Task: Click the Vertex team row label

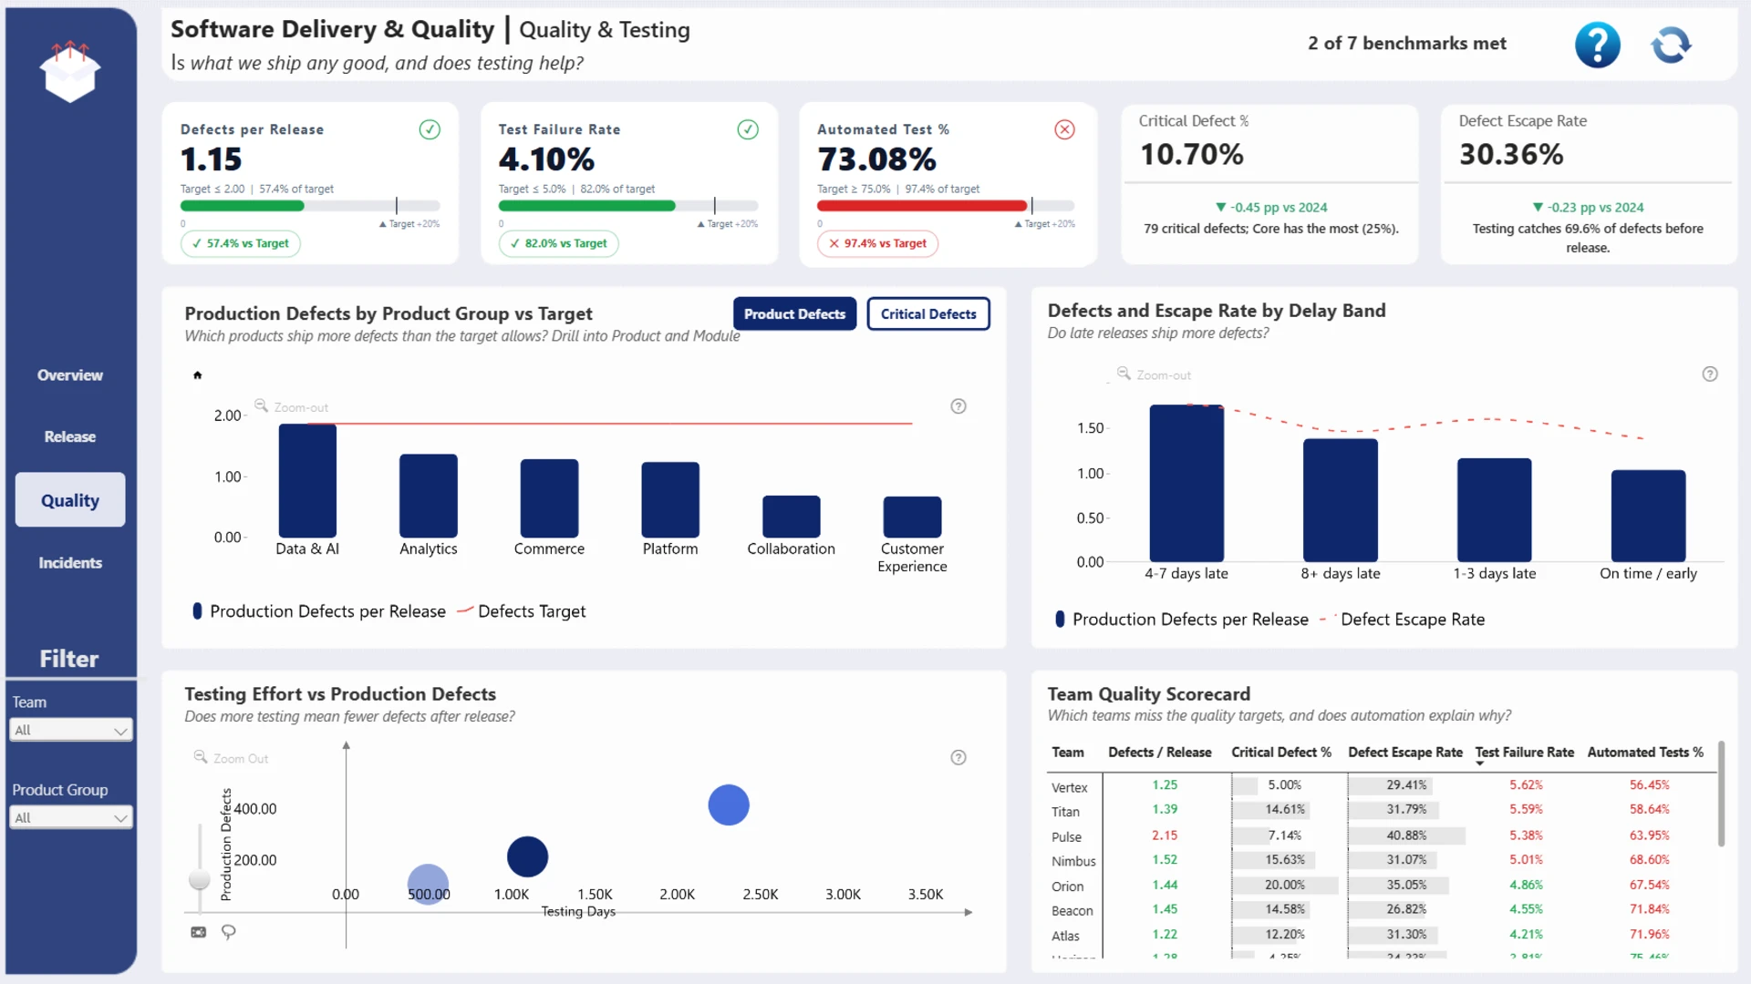Action: pos(1069,787)
